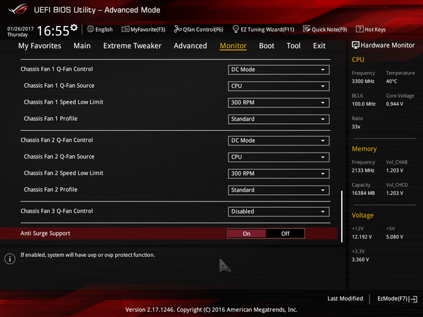Open Chassis Fan 2 Q-Fan Source dropdown
The image size is (423, 317).
pyautogui.click(x=278, y=157)
